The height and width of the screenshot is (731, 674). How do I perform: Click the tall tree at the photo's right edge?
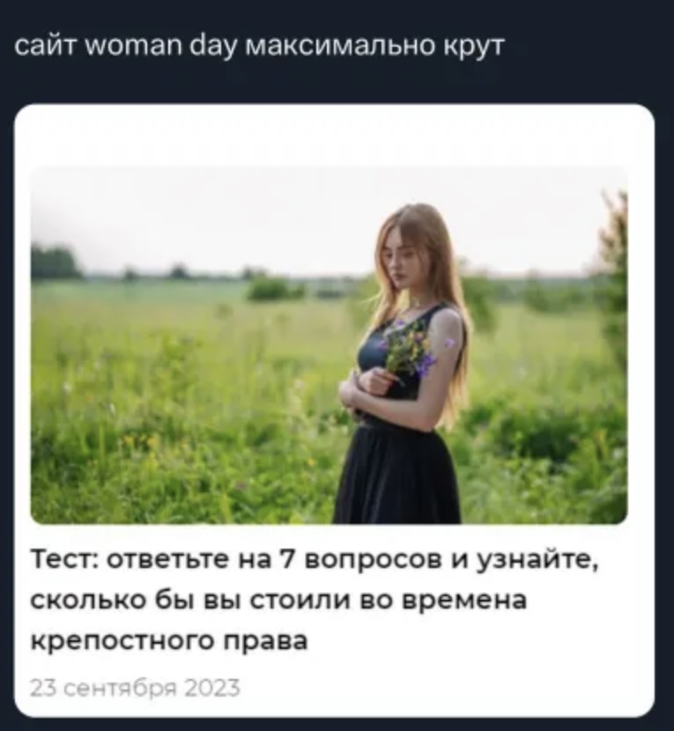pos(615,280)
